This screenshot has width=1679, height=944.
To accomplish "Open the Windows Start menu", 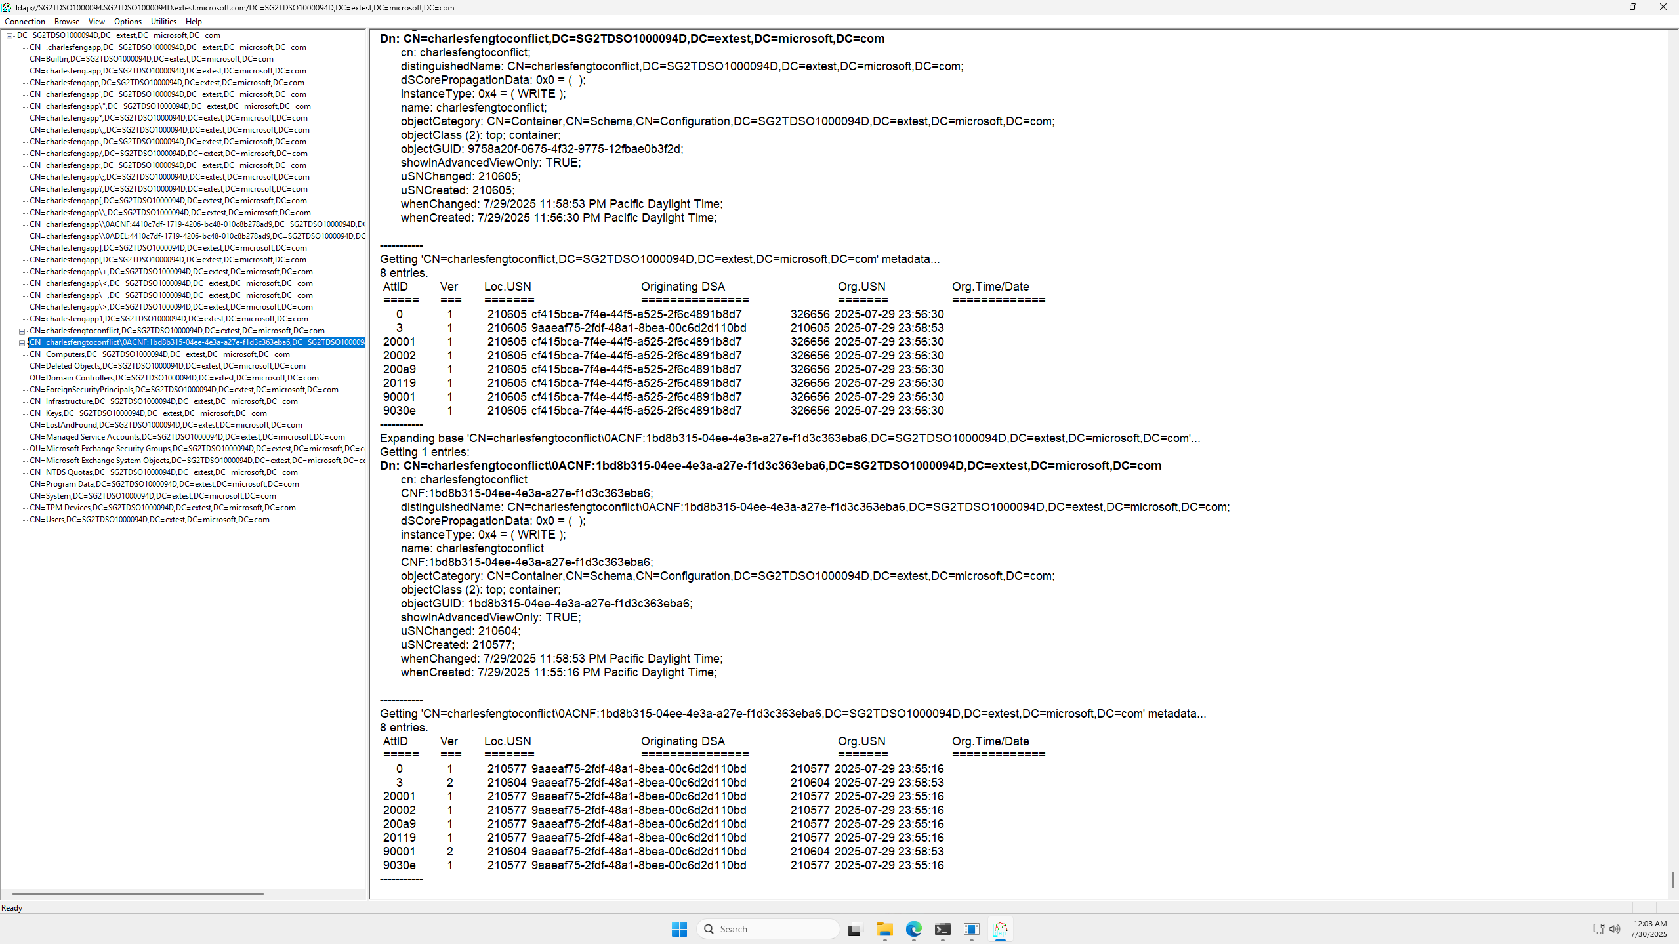I will tap(679, 929).
